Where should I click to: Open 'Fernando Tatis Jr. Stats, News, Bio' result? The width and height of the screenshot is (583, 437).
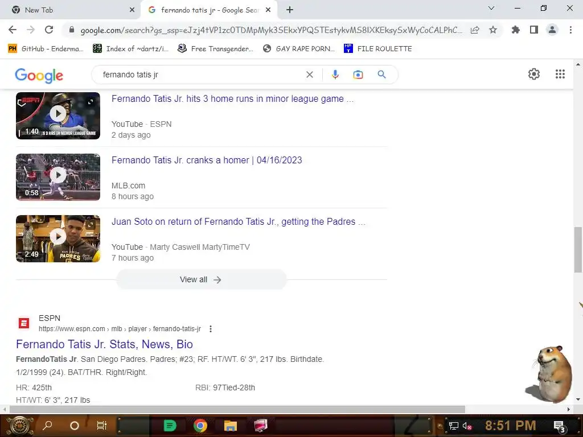click(x=104, y=344)
